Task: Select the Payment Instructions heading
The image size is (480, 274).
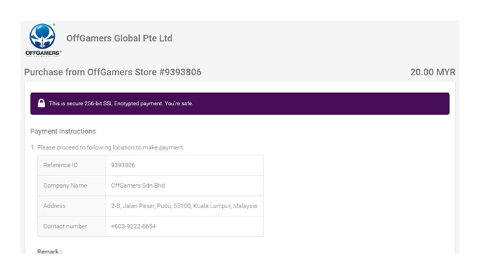Action: point(63,132)
